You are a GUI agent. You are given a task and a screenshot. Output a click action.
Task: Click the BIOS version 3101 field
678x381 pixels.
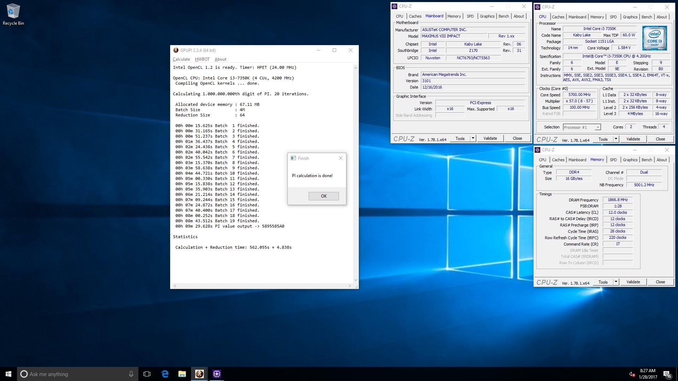473,81
